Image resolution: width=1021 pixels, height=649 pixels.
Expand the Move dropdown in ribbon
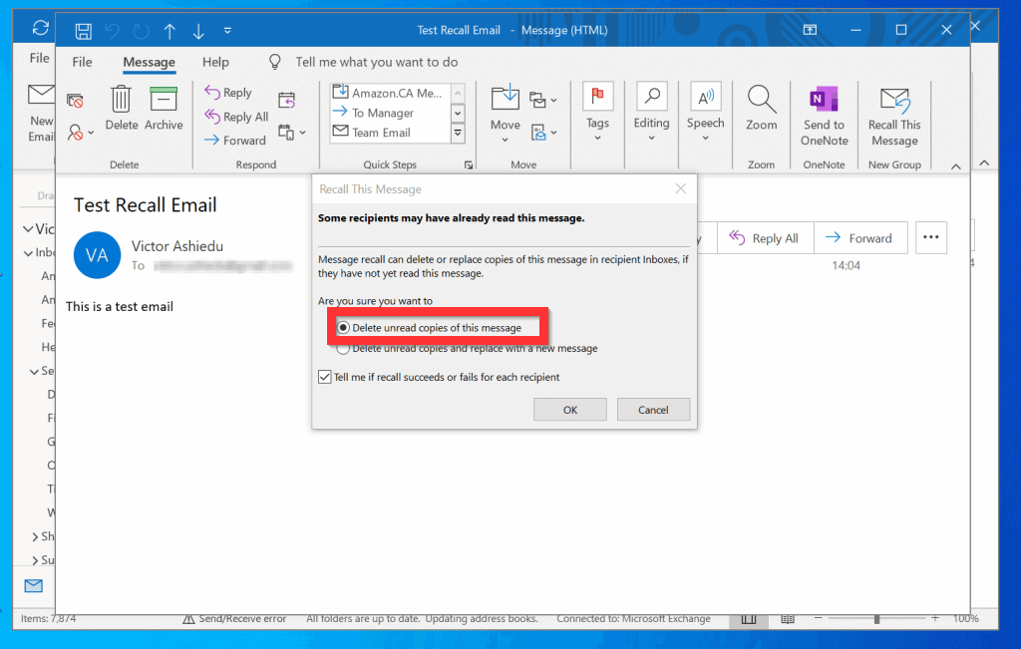click(505, 139)
